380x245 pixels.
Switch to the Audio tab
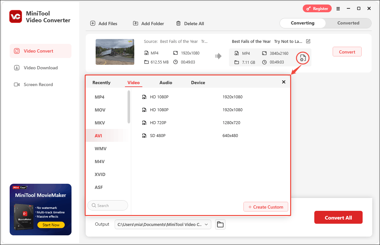click(x=166, y=83)
